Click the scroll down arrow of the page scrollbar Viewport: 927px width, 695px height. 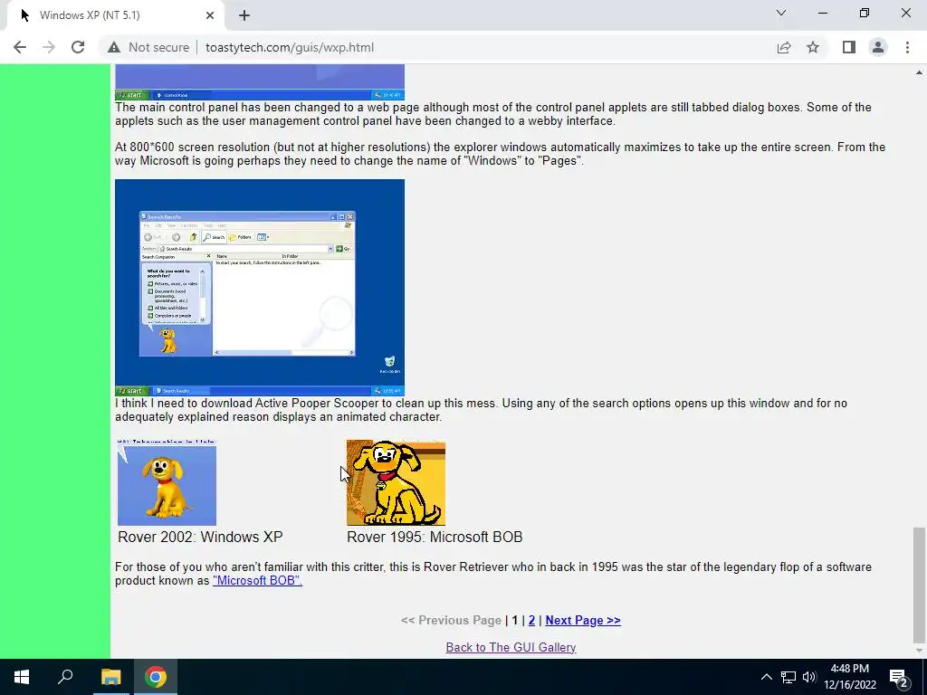[x=919, y=651]
